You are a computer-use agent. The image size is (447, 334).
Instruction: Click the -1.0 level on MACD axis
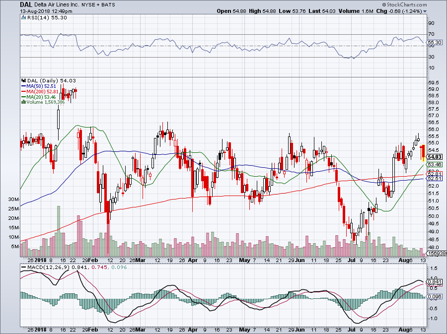433,319
